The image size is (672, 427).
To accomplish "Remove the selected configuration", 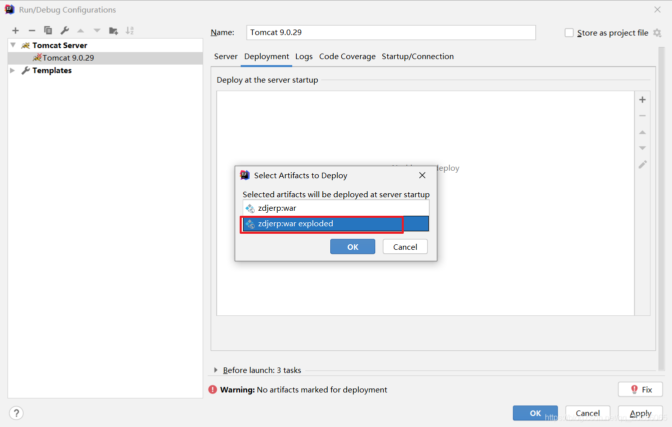I will [32, 31].
